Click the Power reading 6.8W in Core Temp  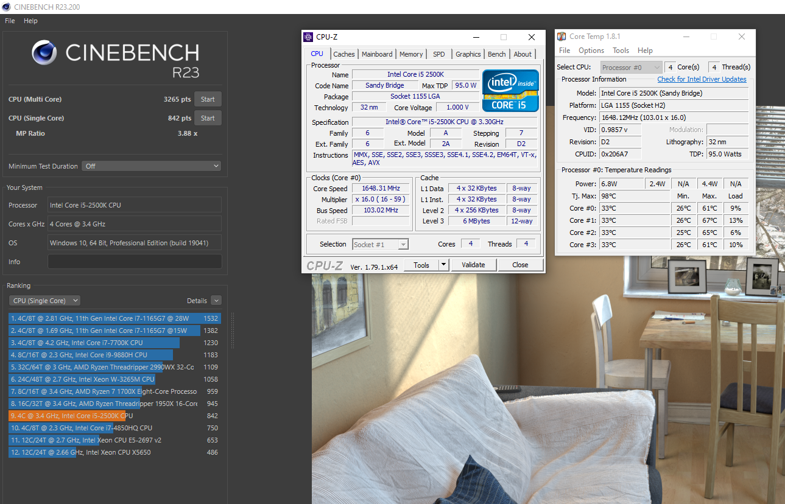click(622, 184)
